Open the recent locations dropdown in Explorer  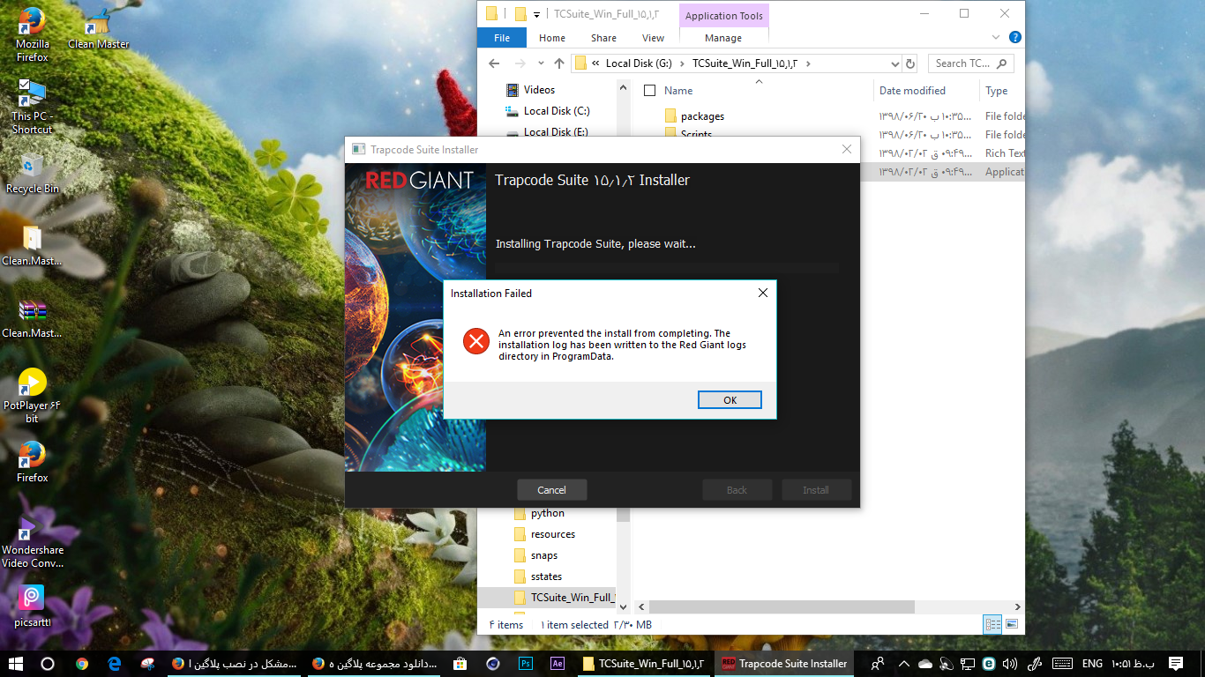pos(540,64)
